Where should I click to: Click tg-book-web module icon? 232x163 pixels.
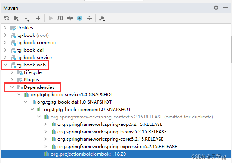pos(13,65)
